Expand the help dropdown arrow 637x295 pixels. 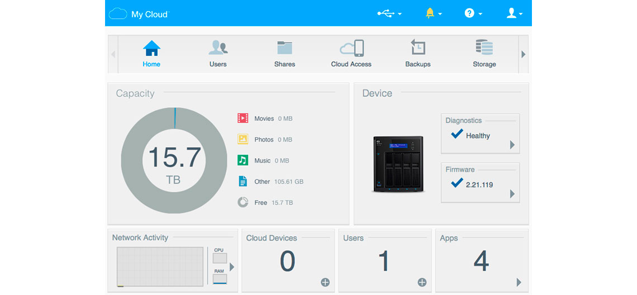point(480,14)
